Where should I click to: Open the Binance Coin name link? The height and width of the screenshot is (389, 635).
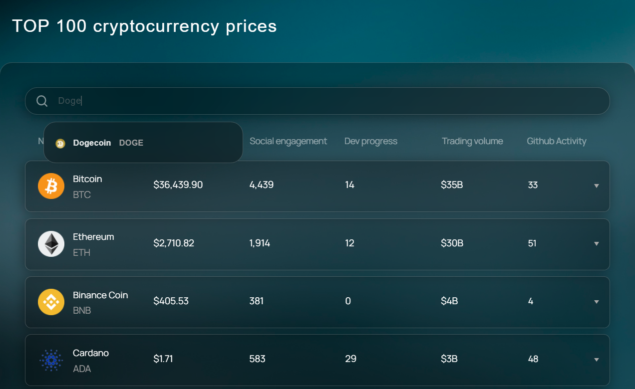click(100, 295)
